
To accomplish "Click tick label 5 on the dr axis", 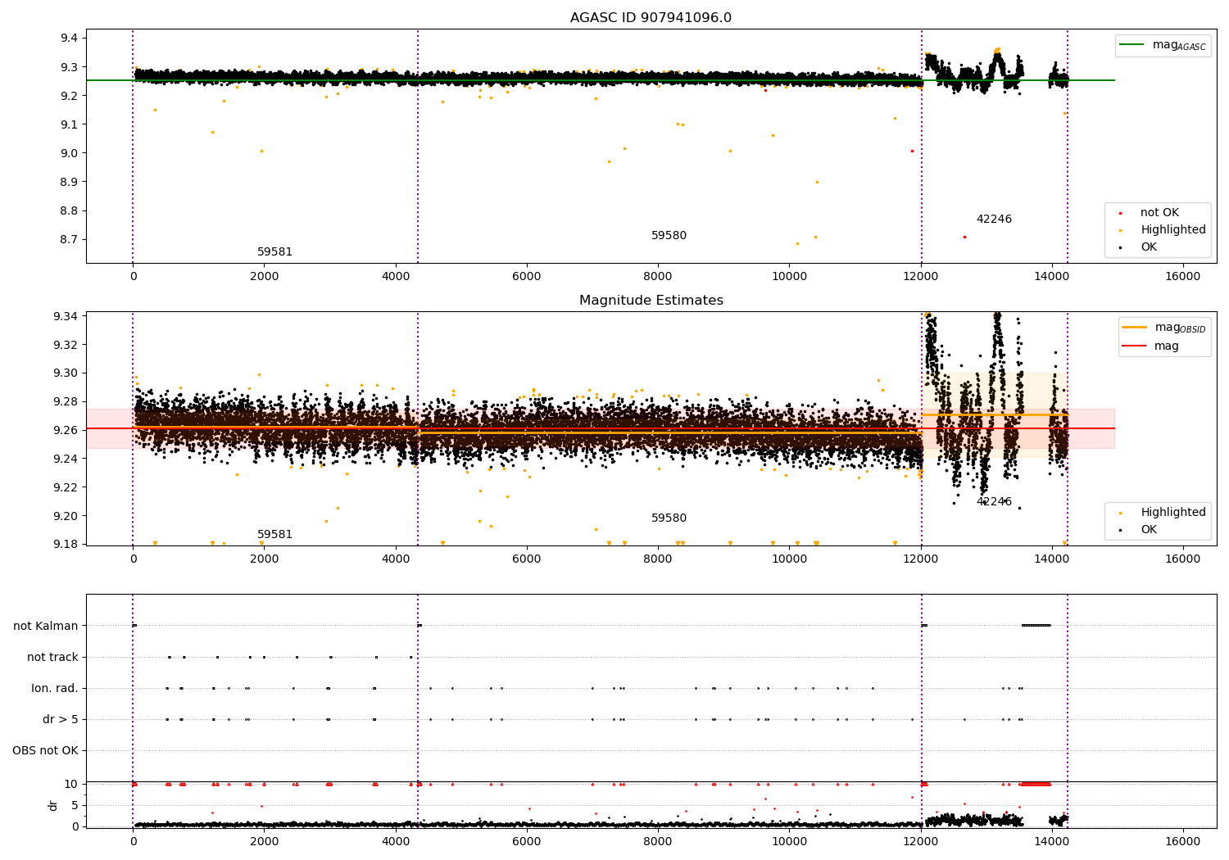I will pyautogui.click(x=75, y=806).
